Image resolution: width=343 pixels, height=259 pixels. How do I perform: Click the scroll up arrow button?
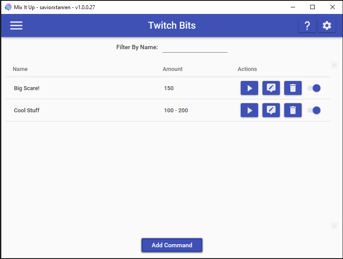[x=334, y=65]
